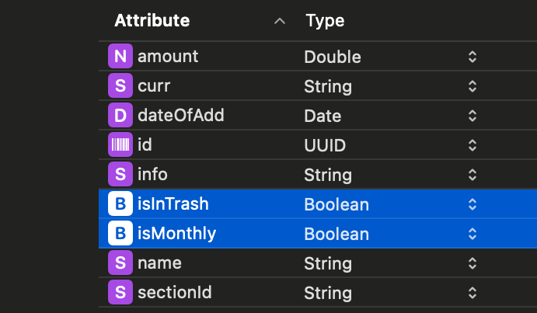This screenshot has height=313, width=537.
Task: Sort by the Attribute column header
Action: (152, 21)
